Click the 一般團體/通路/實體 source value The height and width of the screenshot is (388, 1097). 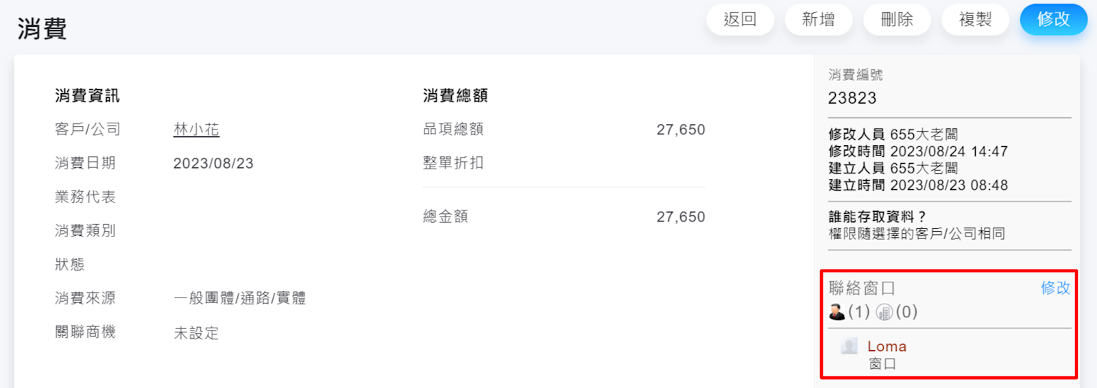pos(240,298)
